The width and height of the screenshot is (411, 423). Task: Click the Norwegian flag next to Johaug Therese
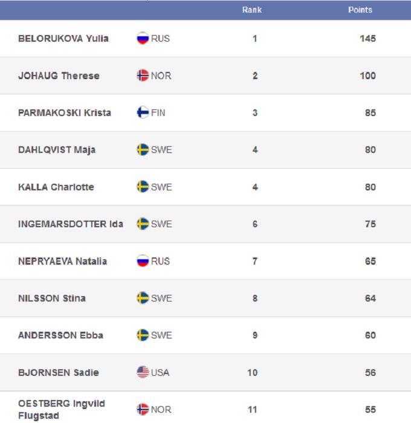coord(143,76)
